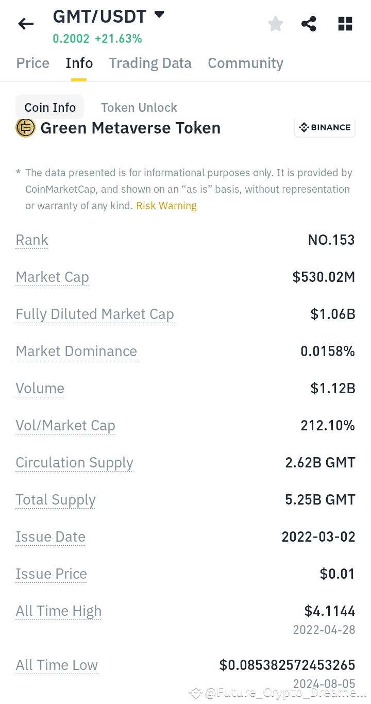Tap the Circulation Supply label
The height and width of the screenshot is (704, 371).
click(x=74, y=463)
